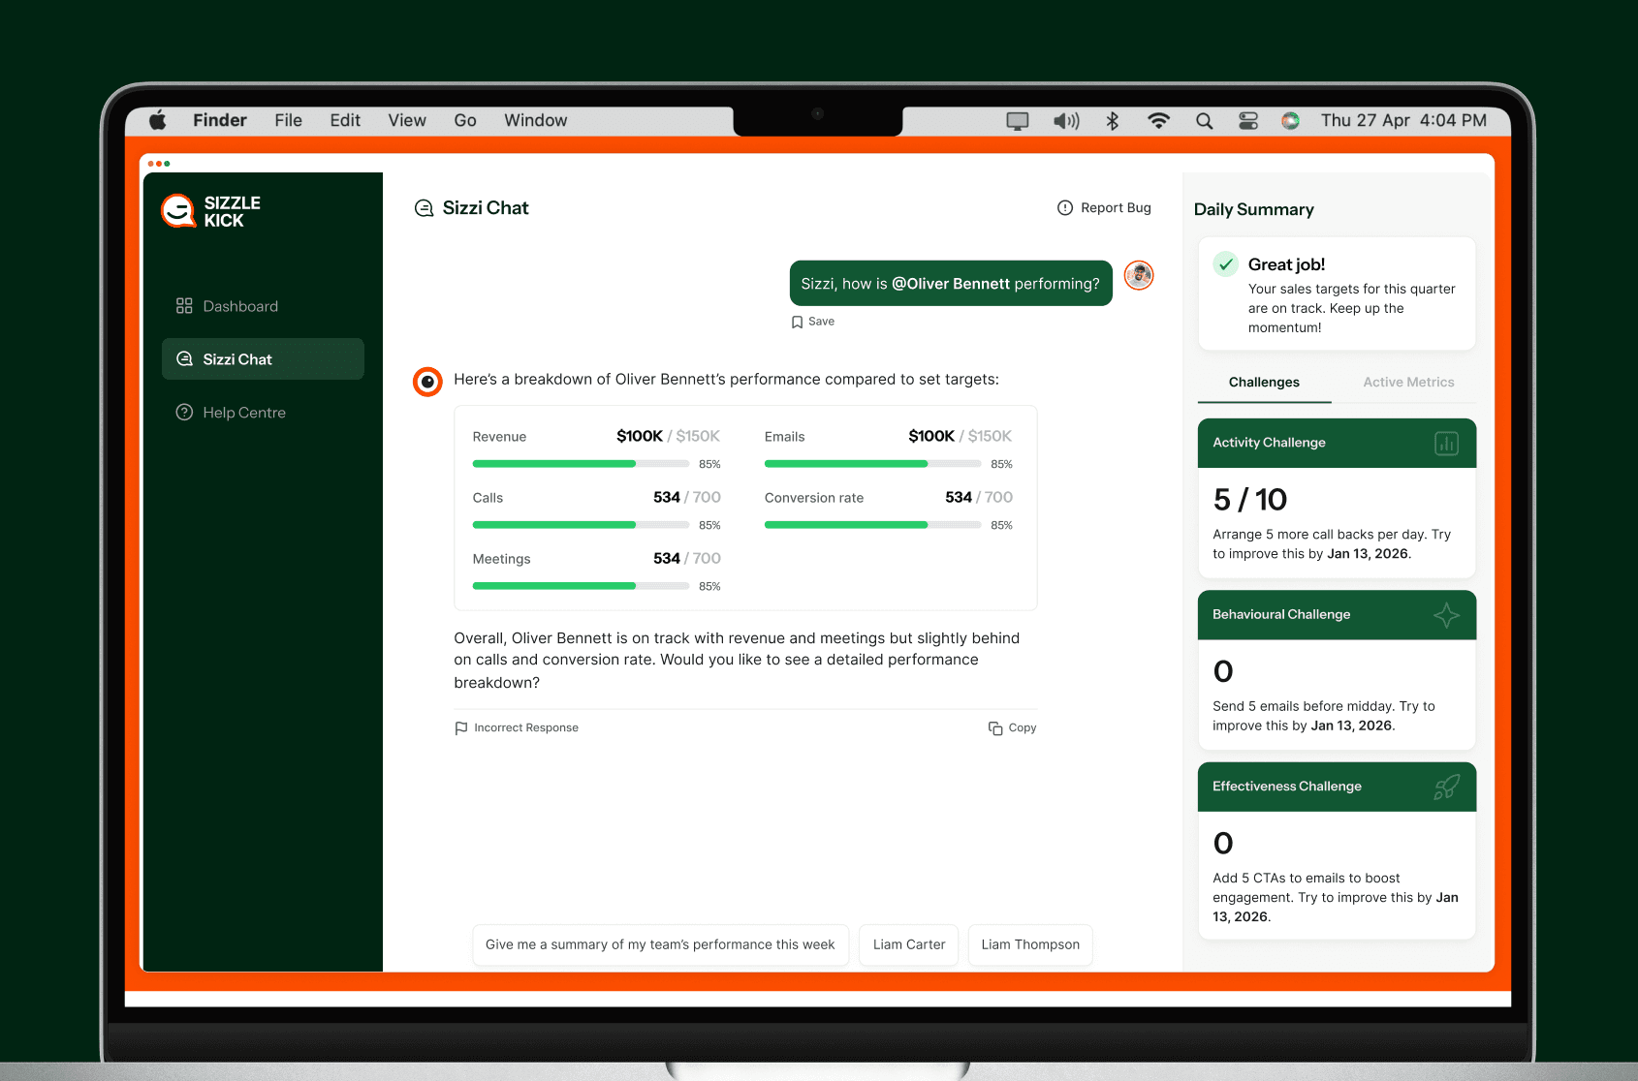Screen dimensions: 1638x1081
Task: Open the Apple menu
Action: pos(158,120)
